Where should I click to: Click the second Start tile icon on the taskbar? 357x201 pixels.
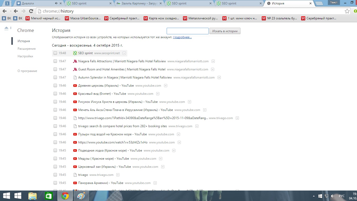pyautogui.click(x=18, y=196)
